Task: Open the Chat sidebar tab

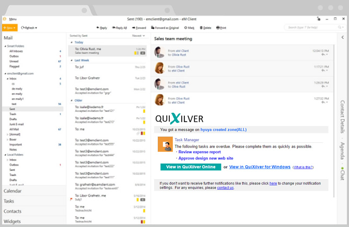Action: 342,175
